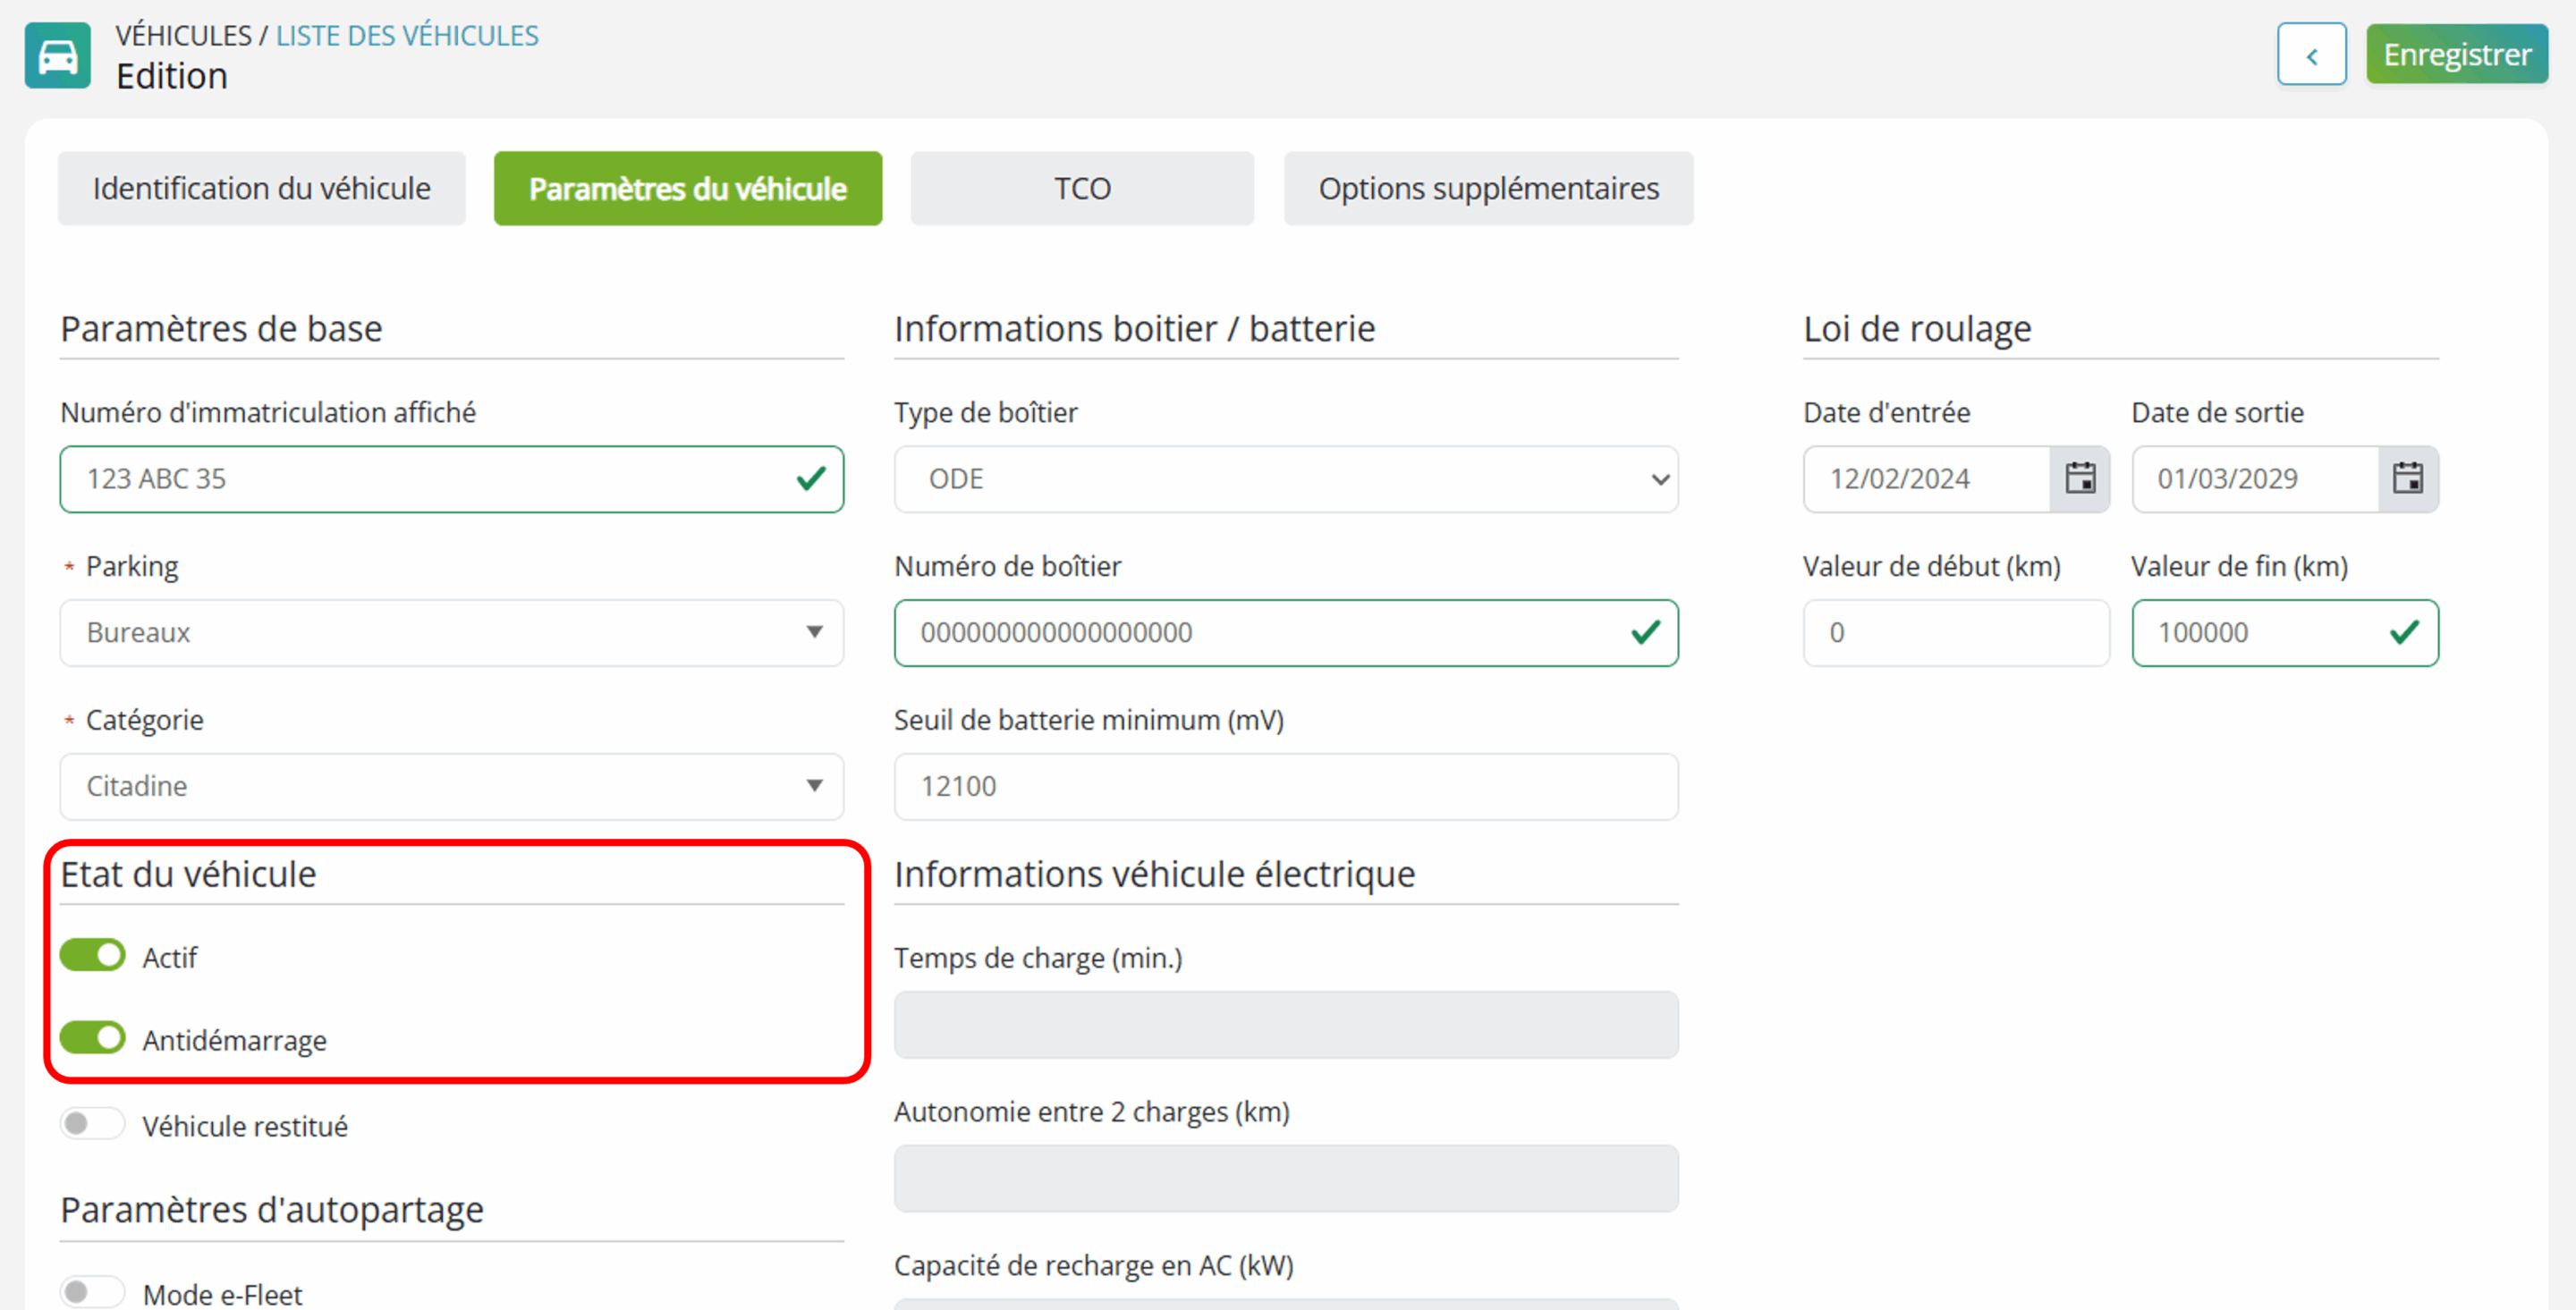Switch to the TCO tab
Image resolution: width=2576 pixels, height=1310 pixels.
[1082, 189]
